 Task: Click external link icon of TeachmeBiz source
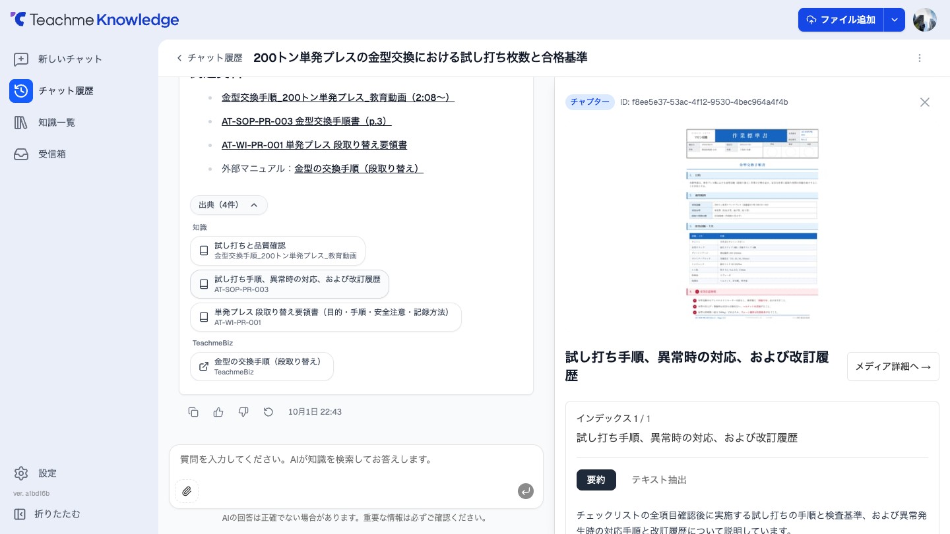tap(204, 367)
